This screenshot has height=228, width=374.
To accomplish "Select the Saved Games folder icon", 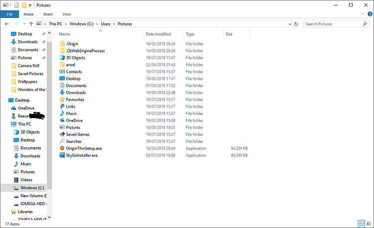I will (x=62, y=134).
